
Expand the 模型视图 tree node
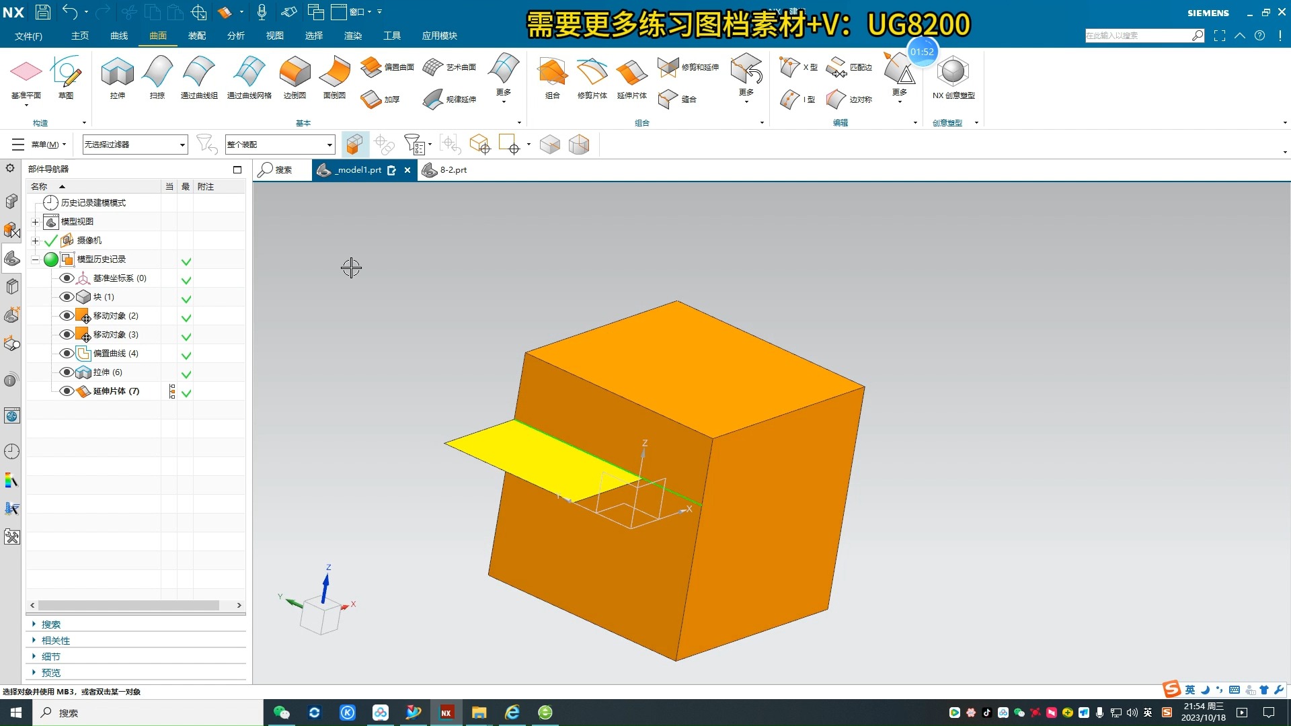(x=35, y=222)
